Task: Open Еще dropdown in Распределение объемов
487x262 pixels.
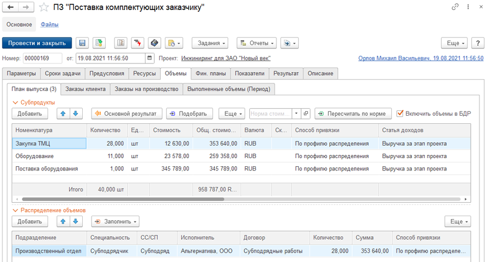Action: 458,221
